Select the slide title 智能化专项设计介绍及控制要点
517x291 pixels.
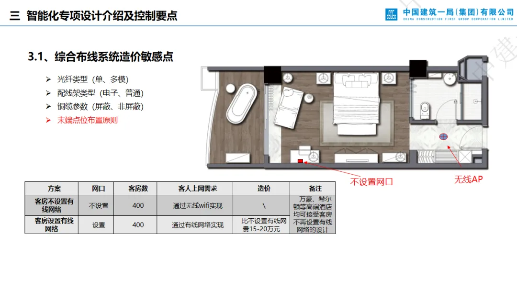point(102,16)
